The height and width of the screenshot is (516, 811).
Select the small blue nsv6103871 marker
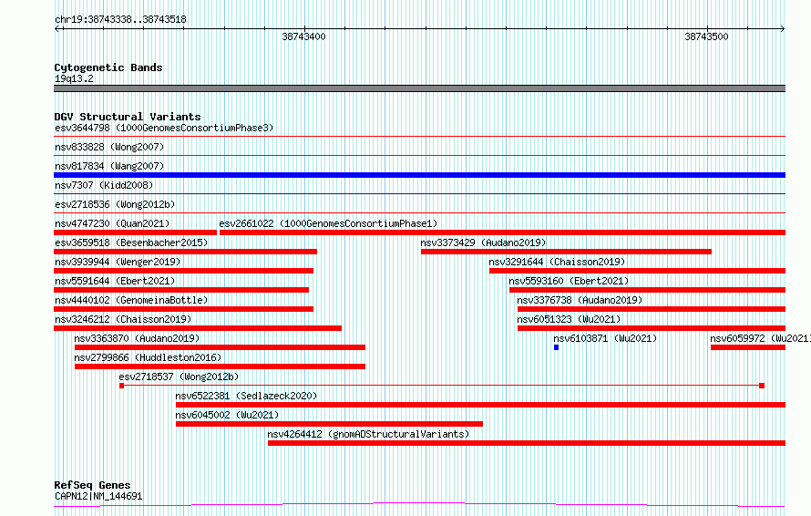coord(557,347)
